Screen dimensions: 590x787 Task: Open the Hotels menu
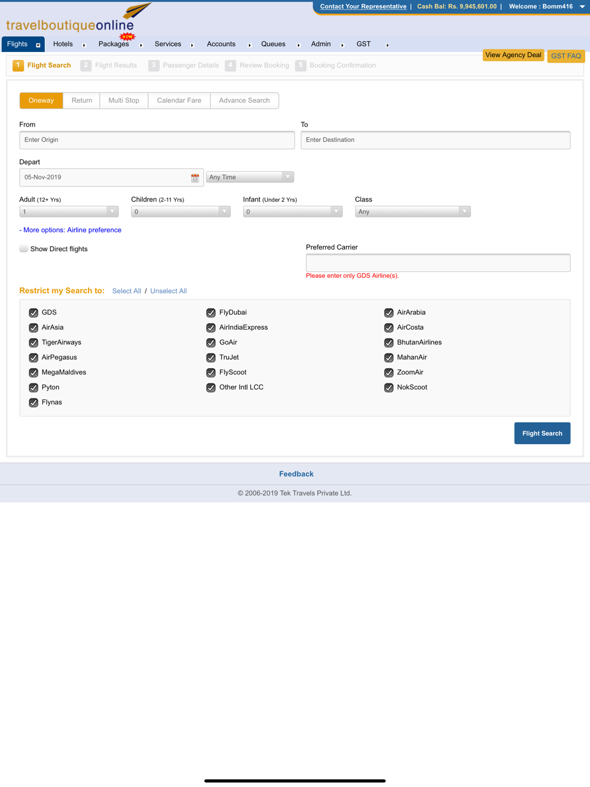coord(63,44)
